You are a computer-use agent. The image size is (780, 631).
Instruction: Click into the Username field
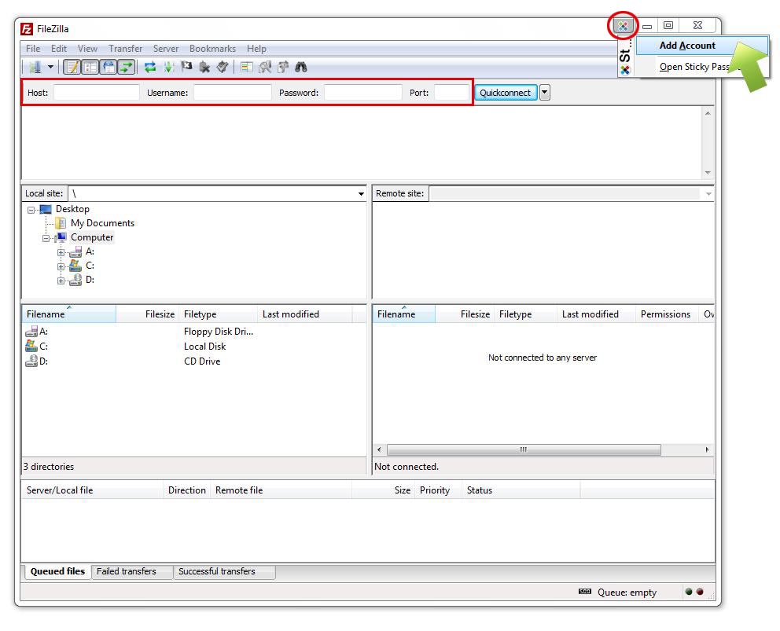click(232, 93)
